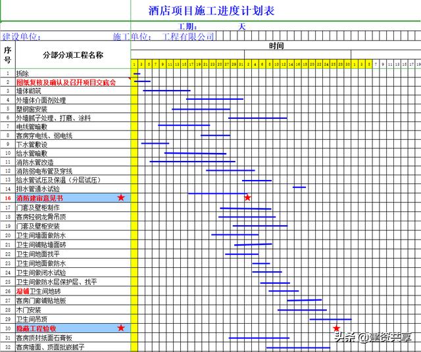Screen dimensions: 421x352
Task: Click the 外墙体介面剂处理 cell
Action: (73, 100)
